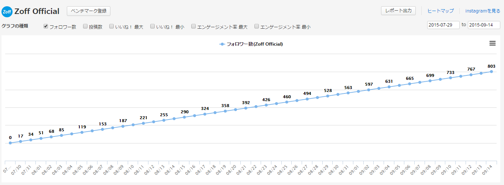
Task: Toggle エンゲージメント率 最小 checkbox
Action: click(257, 26)
